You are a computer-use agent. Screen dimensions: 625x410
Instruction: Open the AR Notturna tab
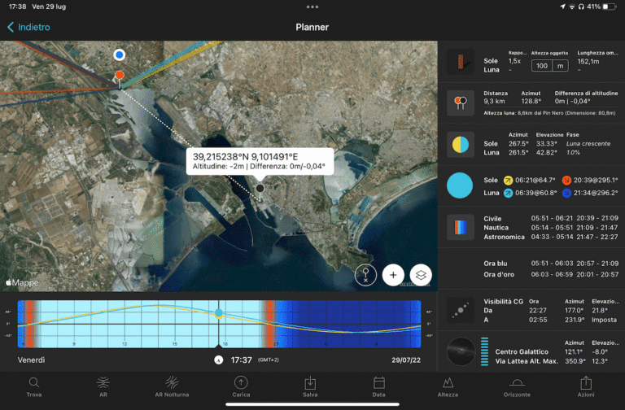[x=172, y=387]
